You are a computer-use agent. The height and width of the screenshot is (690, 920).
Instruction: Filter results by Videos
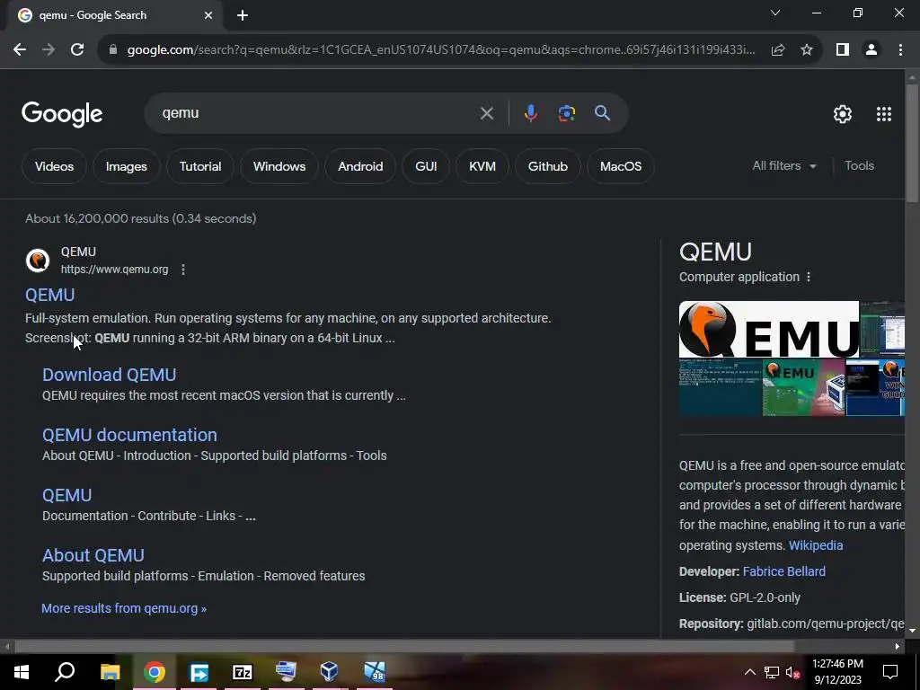click(x=54, y=166)
